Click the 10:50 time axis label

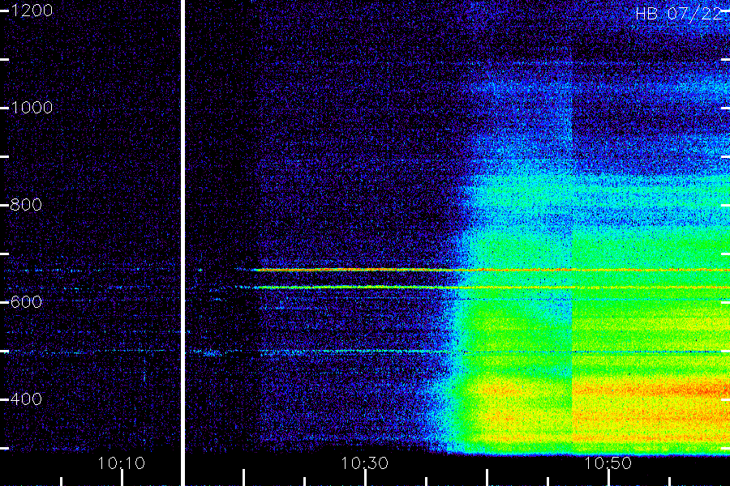608,463
